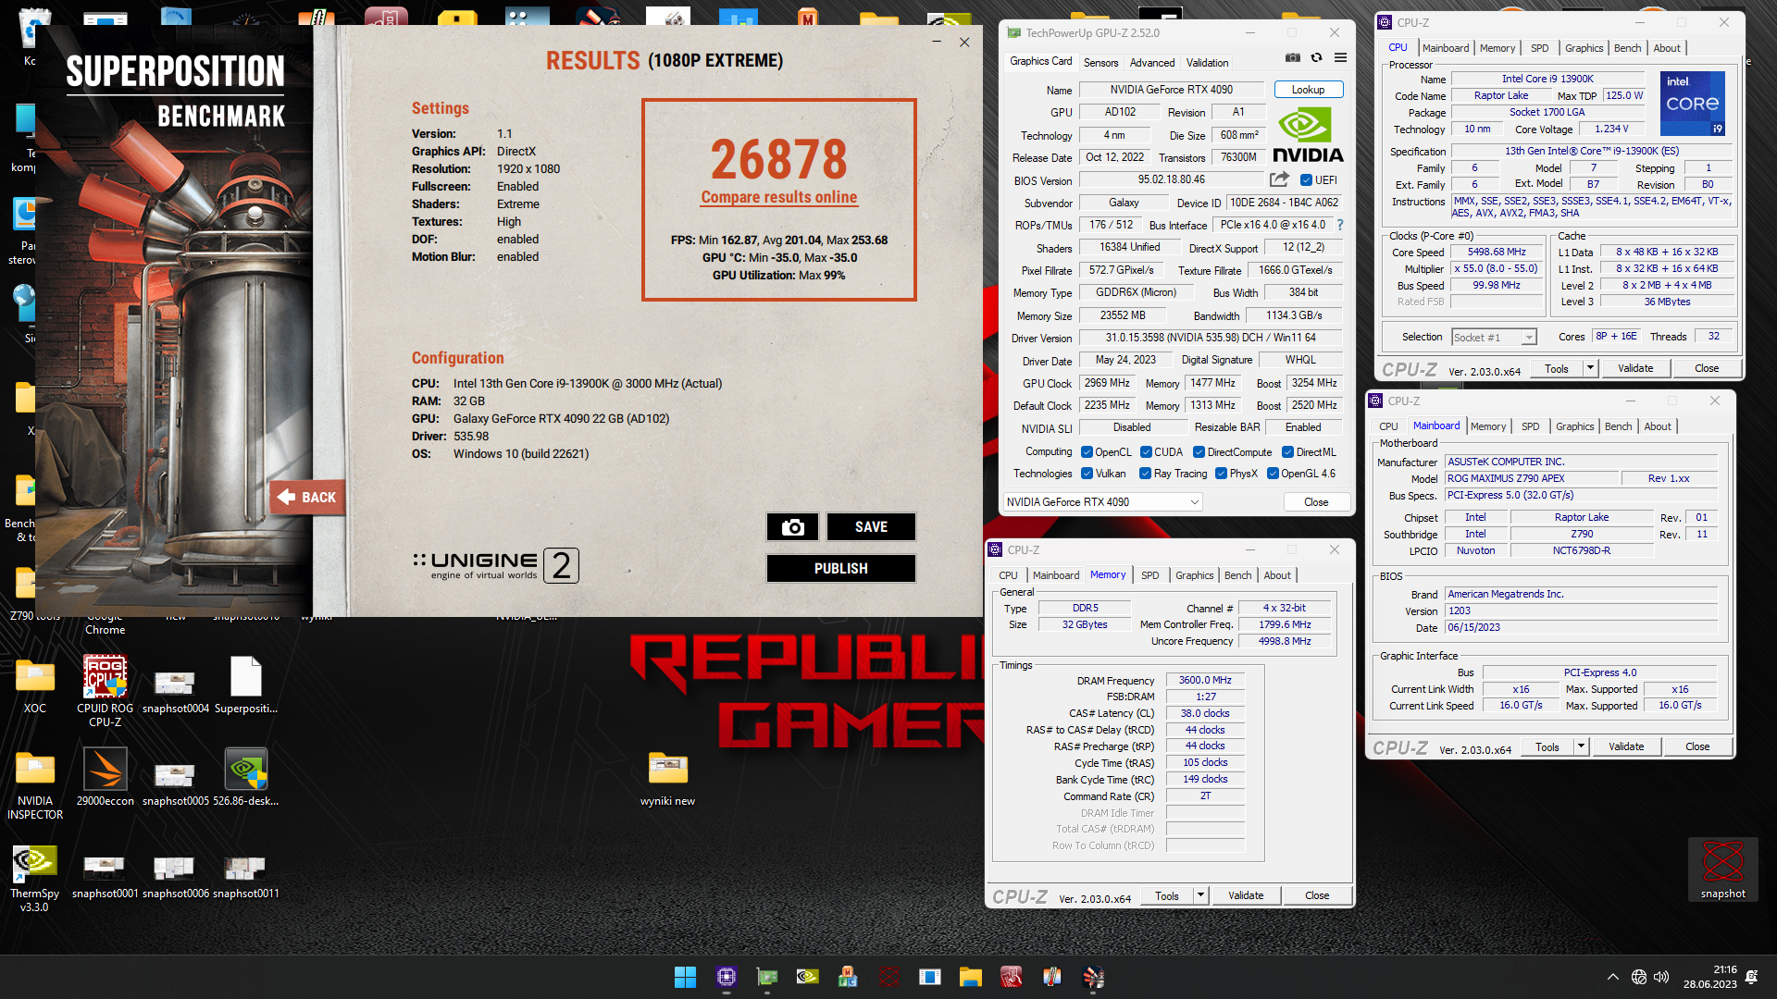
Task: Open Graphics tab in Mainboard CPU-Z window
Action: [x=1574, y=426]
